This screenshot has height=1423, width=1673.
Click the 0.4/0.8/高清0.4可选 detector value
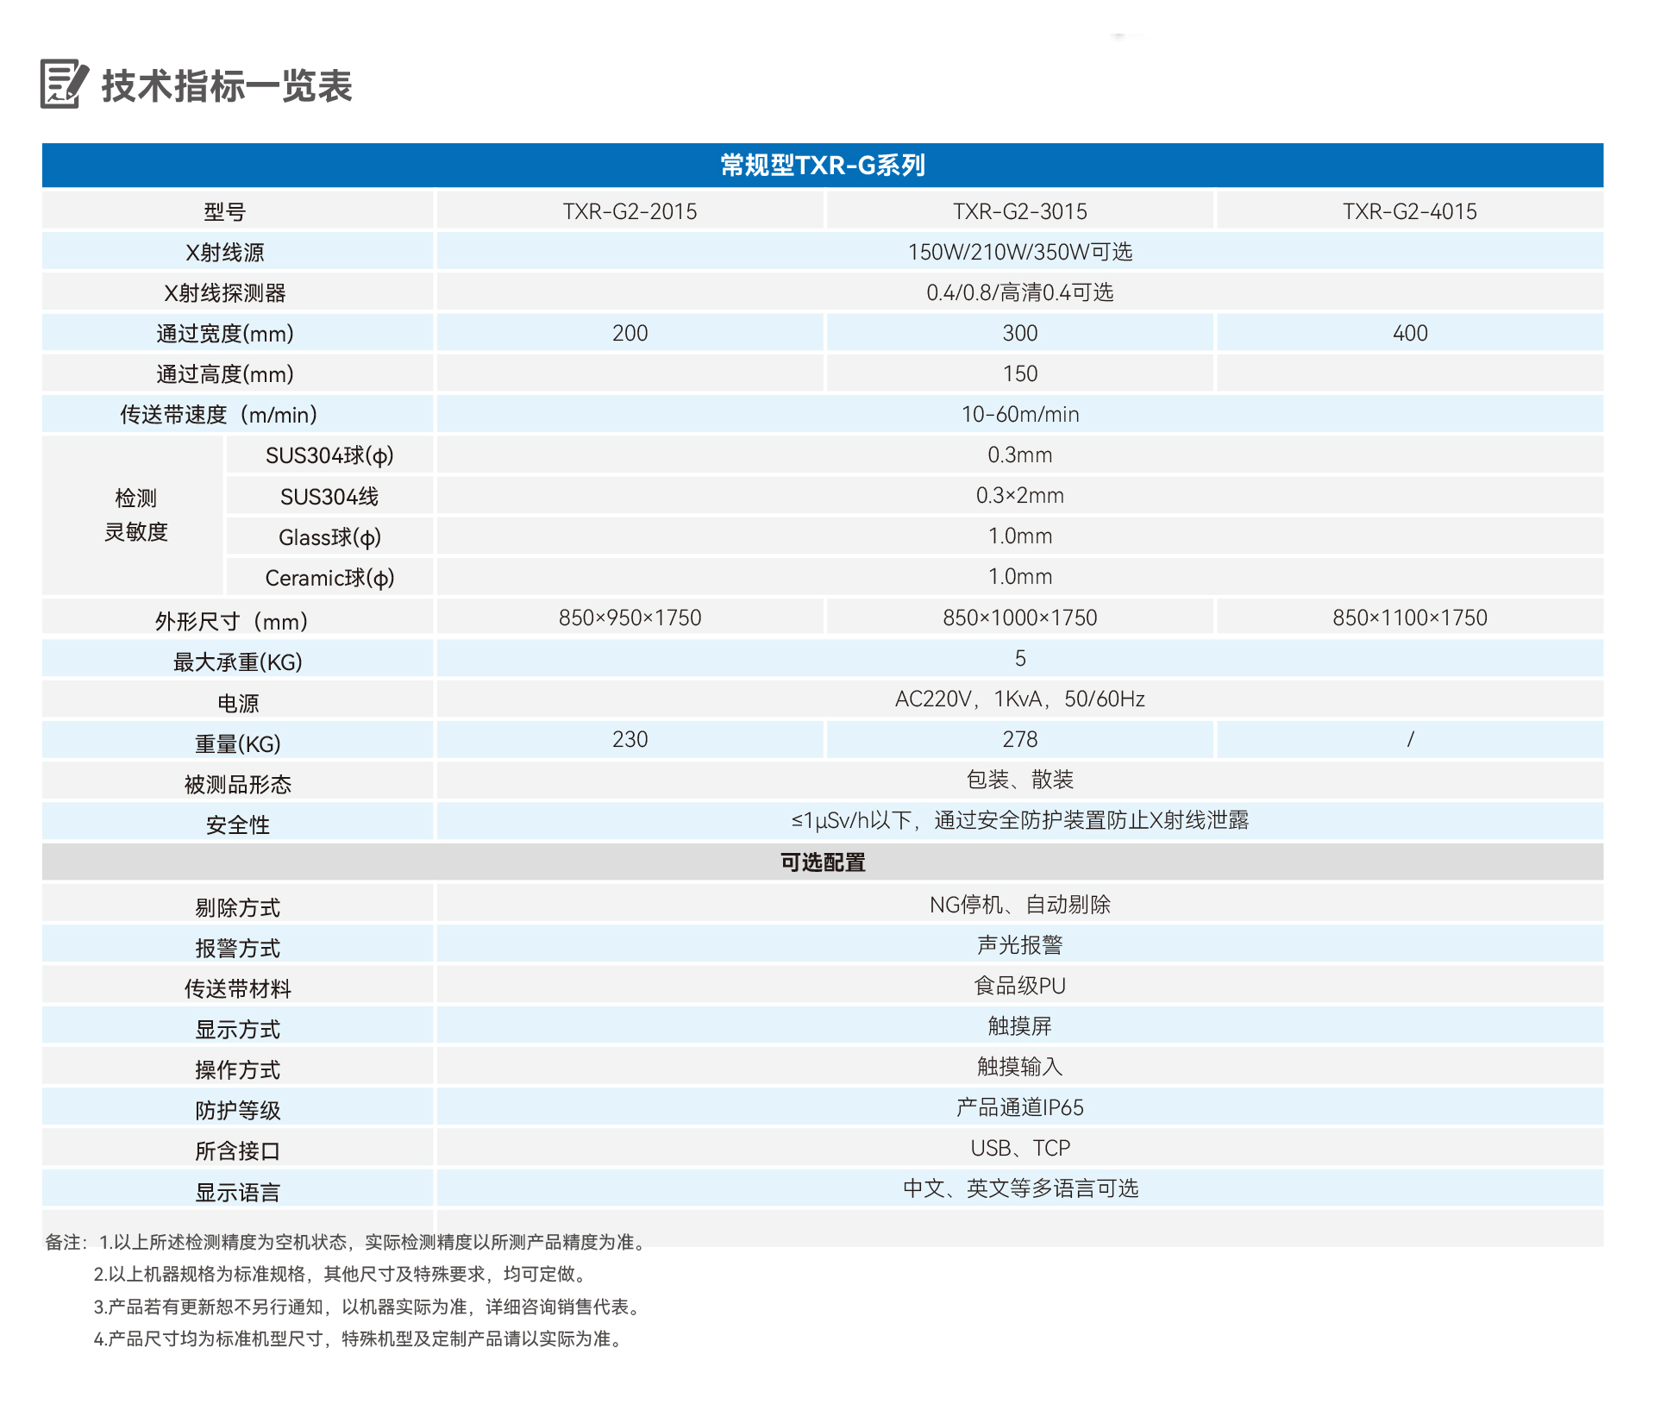[x=1019, y=292]
